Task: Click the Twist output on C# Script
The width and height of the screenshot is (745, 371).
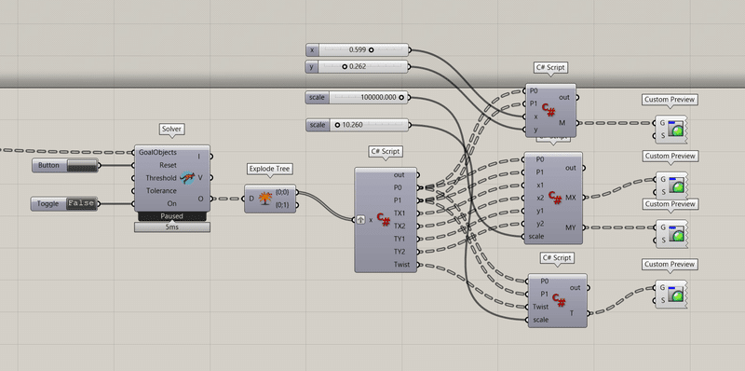Action: (x=401, y=264)
